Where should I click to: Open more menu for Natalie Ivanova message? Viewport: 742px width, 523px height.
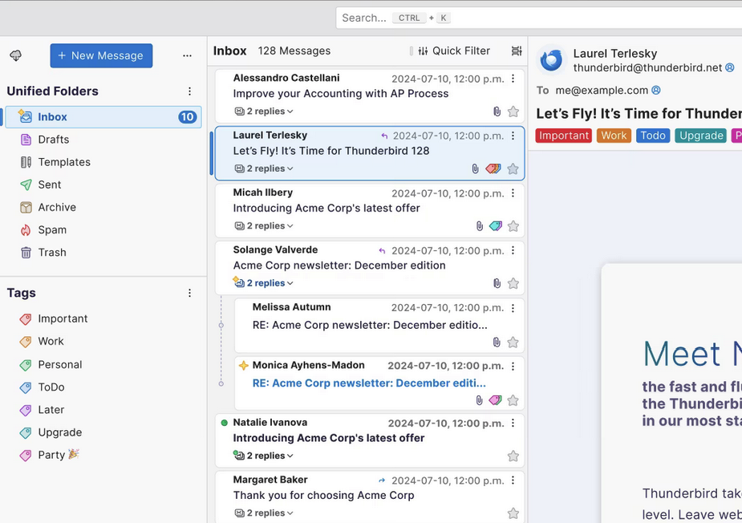point(513,424)
